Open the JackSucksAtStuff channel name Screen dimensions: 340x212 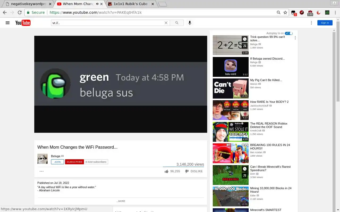[x=259, y=106]
